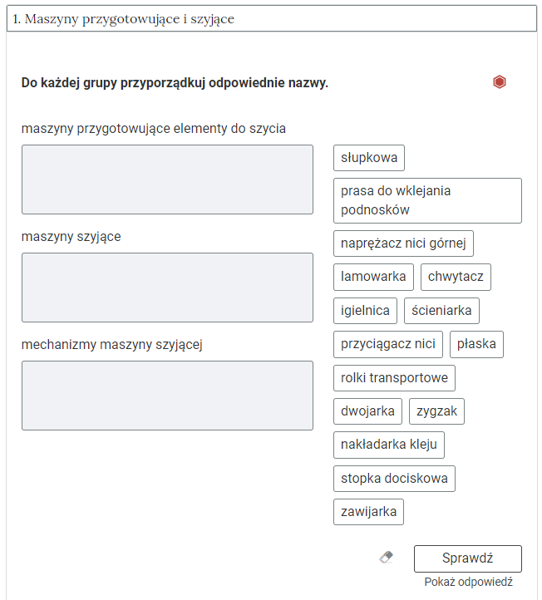Click the maszyny szyjące drop area

167,288
